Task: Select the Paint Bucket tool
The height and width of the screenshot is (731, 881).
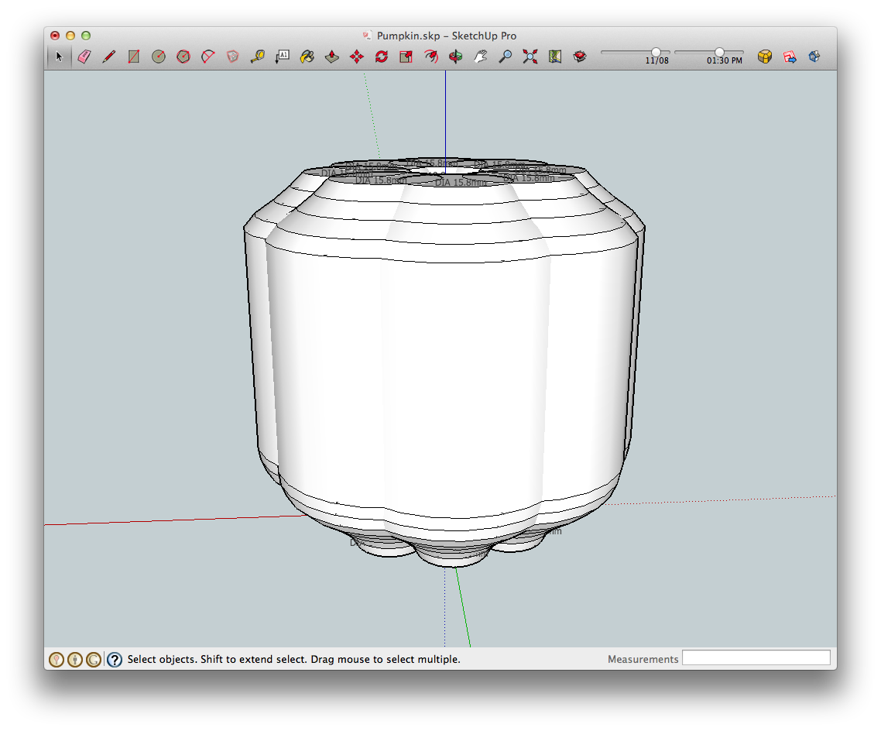Action: [x=307, y=56]
